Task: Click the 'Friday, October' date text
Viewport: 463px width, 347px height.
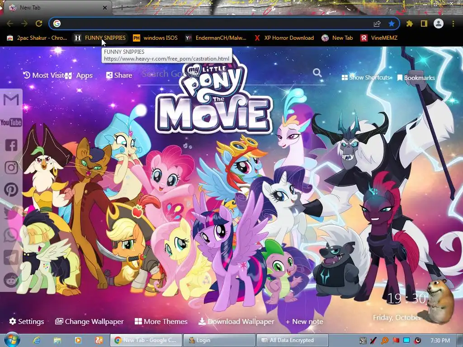Action: click(397, 318)
